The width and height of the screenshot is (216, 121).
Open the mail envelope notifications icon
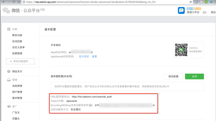204,12
